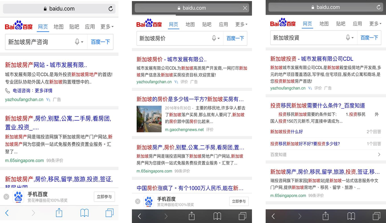This screenshot has width=386, height=223.
Task: Tap Baidu logo in left phone
Action: [x=18, y=25]
